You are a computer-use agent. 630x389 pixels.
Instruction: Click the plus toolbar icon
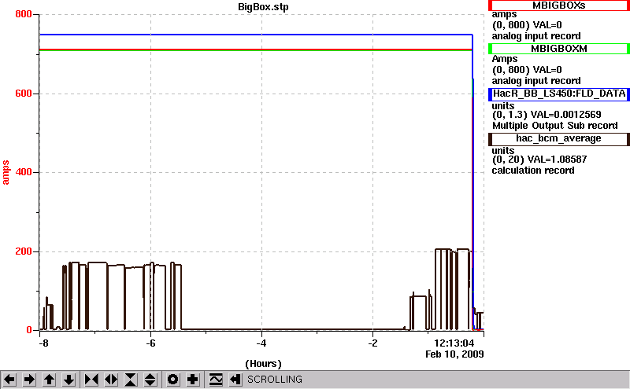193,380
